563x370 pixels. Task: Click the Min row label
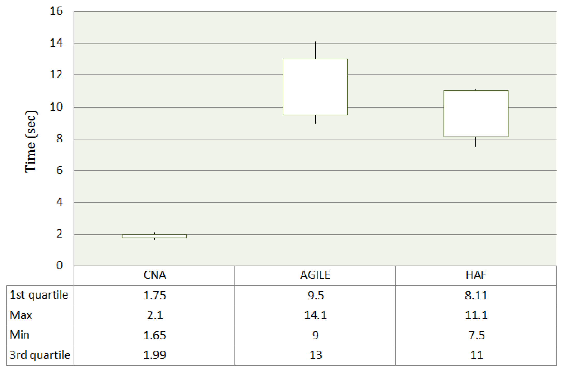click(19, 335)
